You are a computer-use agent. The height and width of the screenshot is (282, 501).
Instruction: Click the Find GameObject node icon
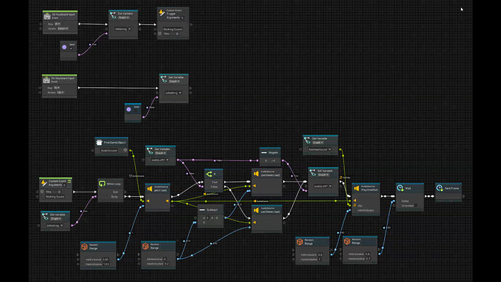pyautogui.click(x=99, y=142)
